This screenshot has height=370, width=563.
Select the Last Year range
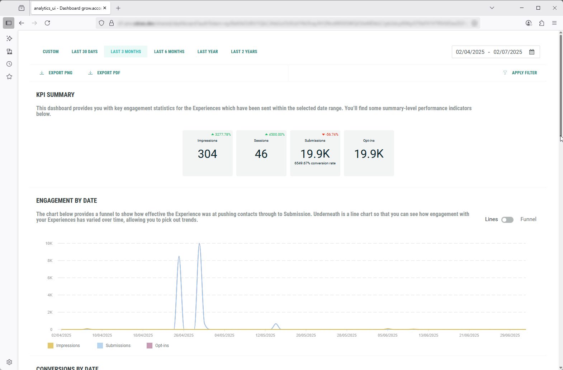208,52
